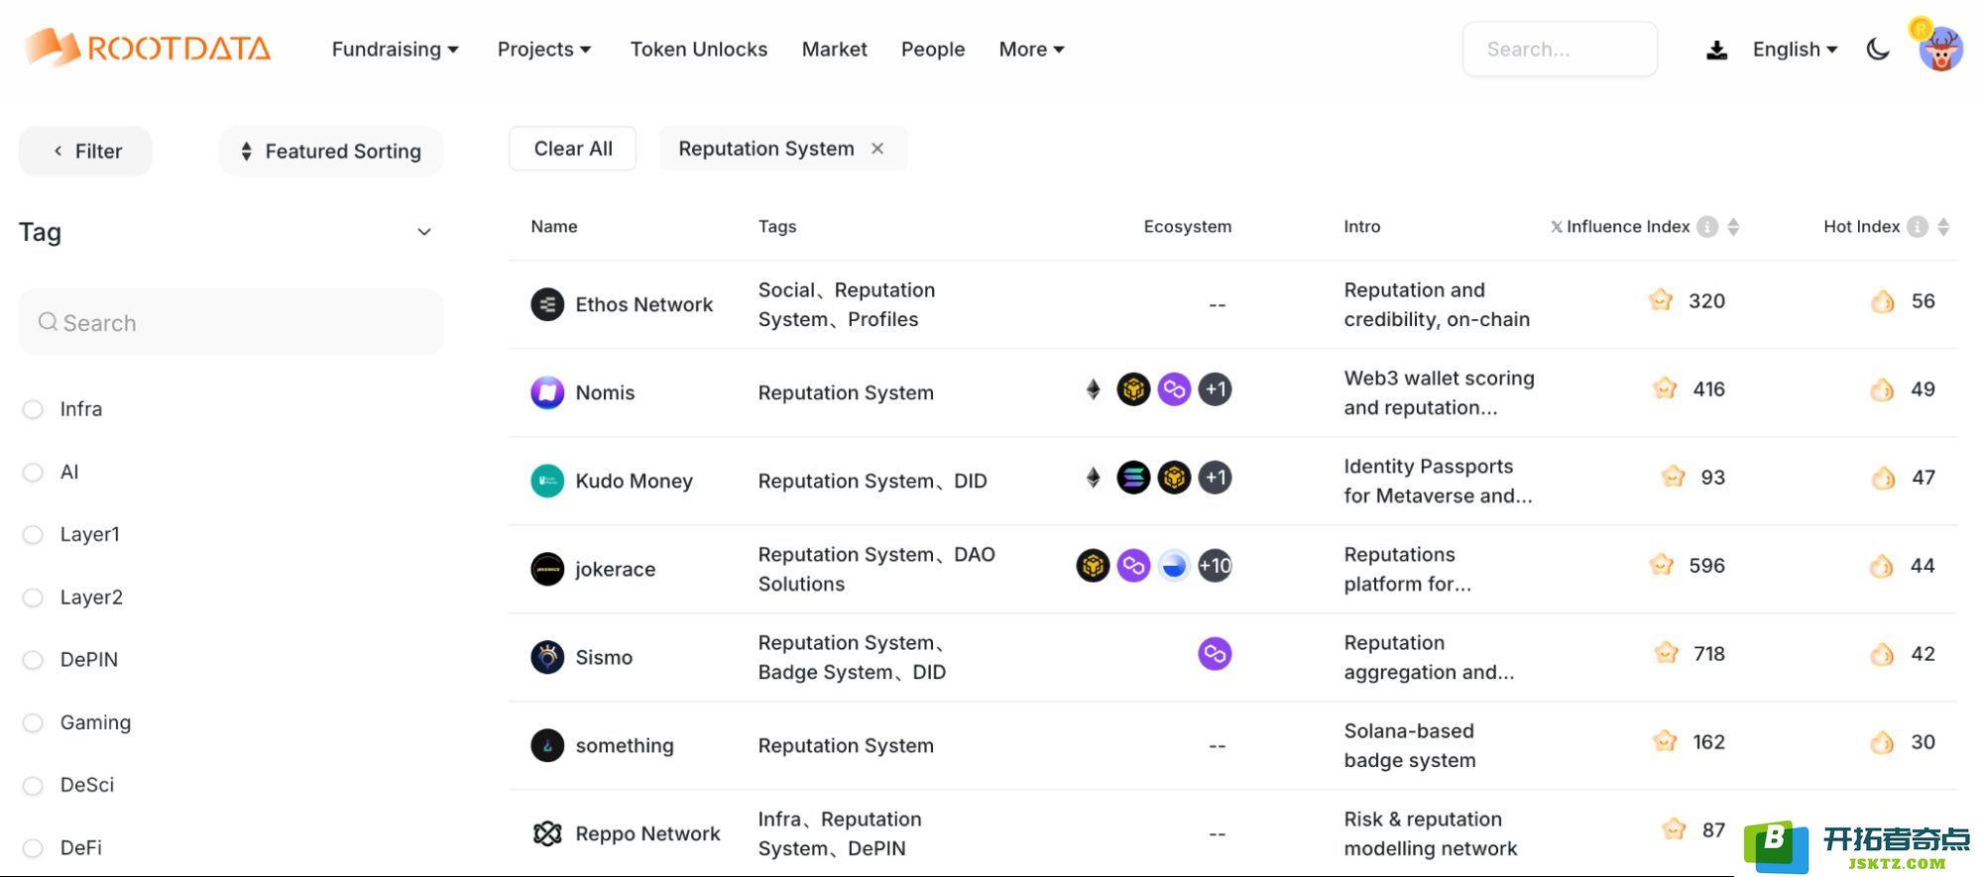
Task: Click +1 ecosystem badge in Kudo Money row
Action: (1215, 478)
